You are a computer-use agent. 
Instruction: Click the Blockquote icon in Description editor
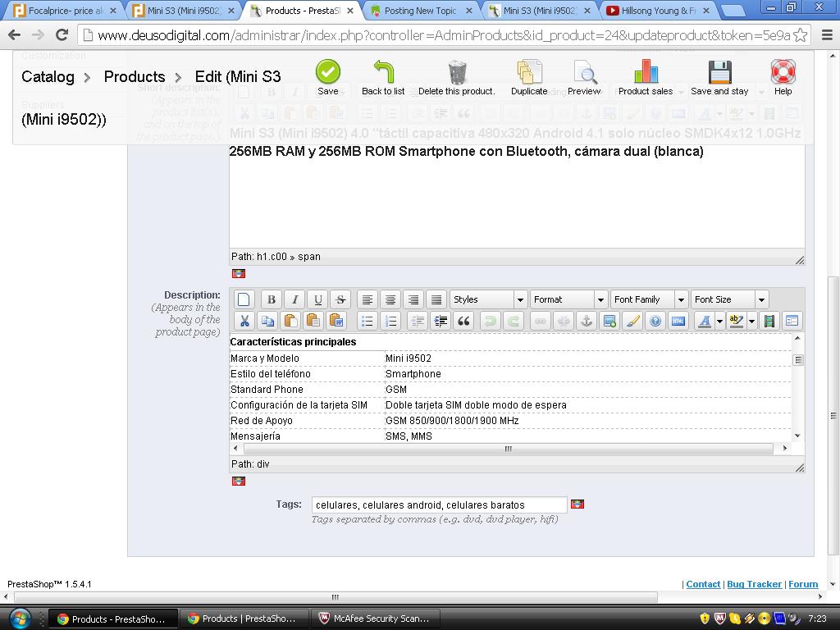[464, 322]
